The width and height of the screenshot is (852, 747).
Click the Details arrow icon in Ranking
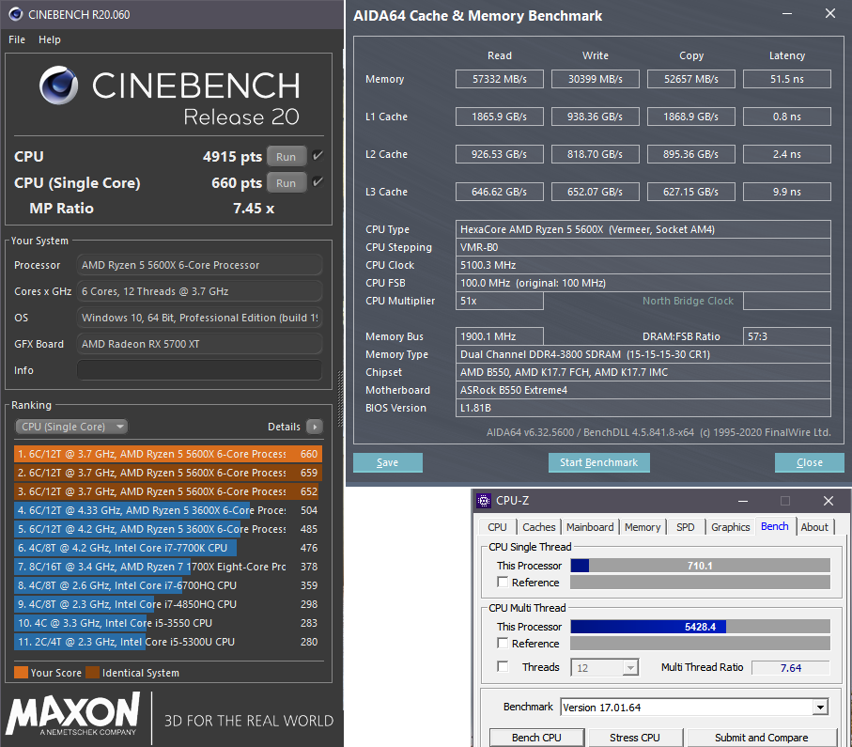(315, 427)
